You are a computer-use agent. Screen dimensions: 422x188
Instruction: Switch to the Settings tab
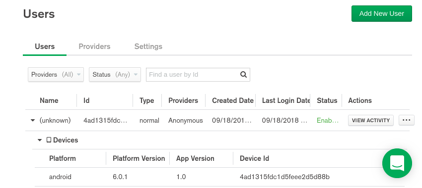148,47
